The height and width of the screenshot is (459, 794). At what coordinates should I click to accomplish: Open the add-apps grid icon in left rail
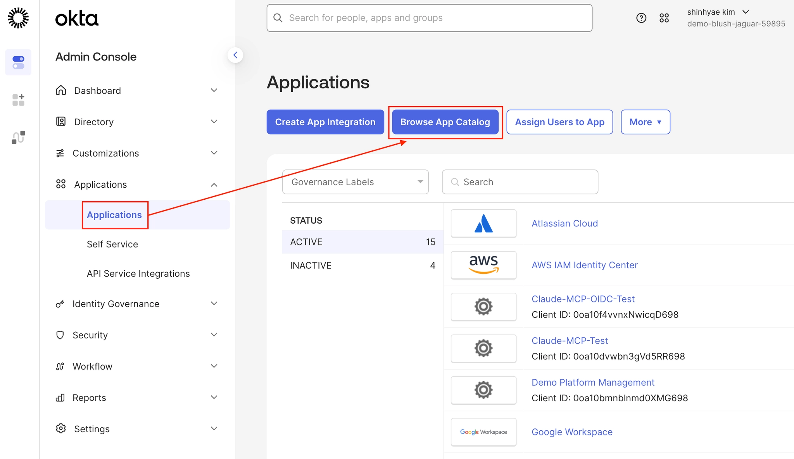18,100
